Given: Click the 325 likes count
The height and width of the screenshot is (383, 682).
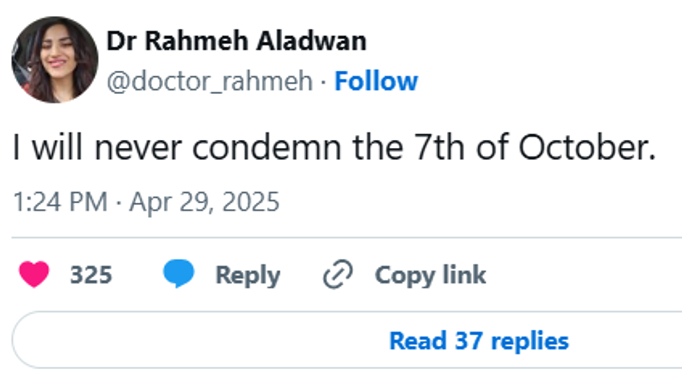Looking at the screenshot, I should coord(91,275).
